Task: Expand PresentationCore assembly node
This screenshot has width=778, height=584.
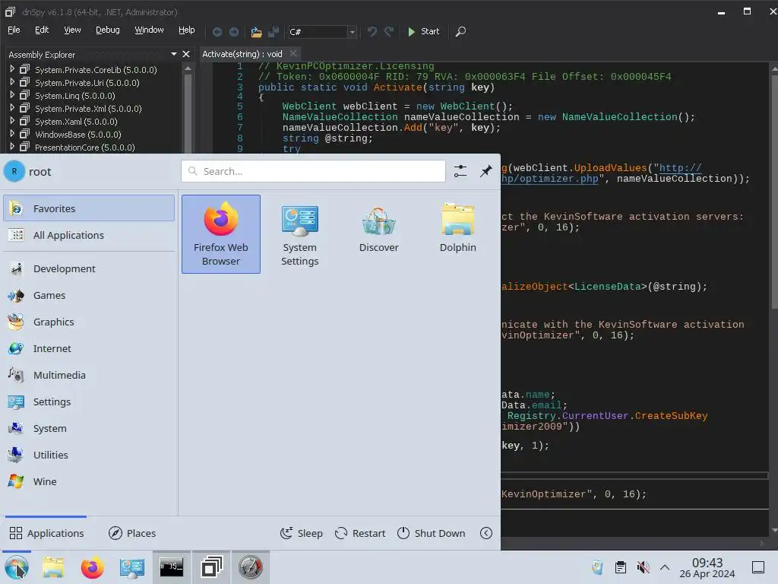Action: 12,147
